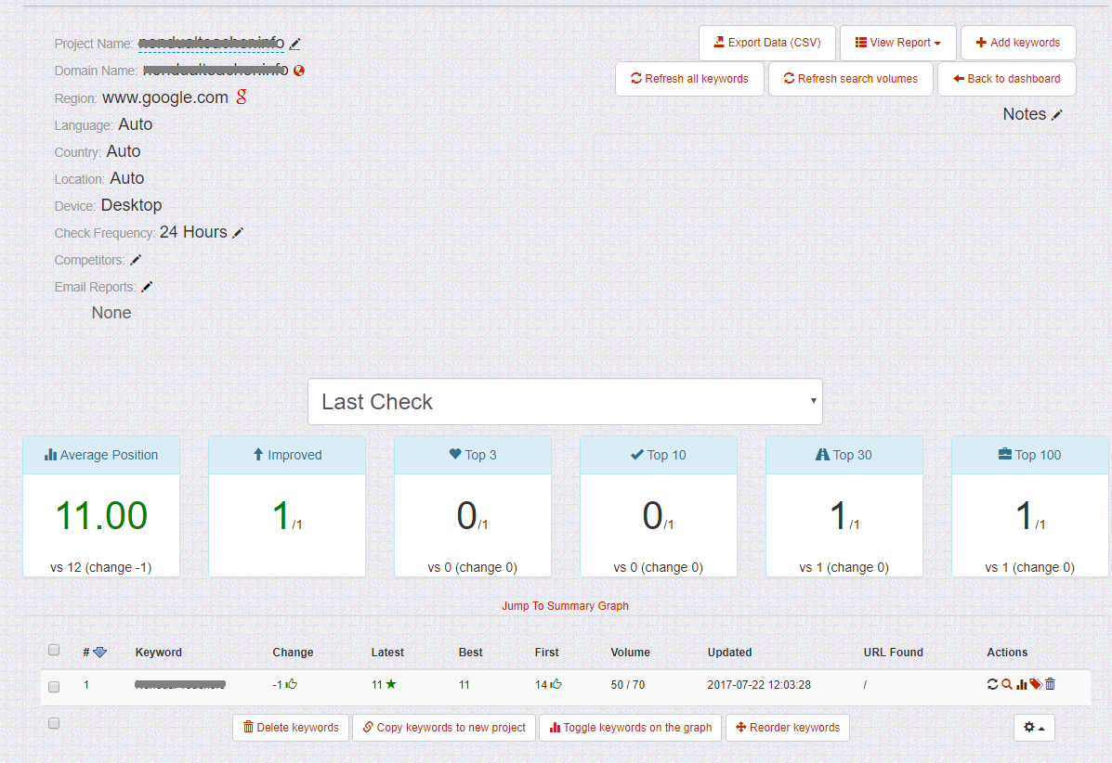The height and width of the screenshot is (763, 1112).
Task: Open bar chart icon in keyword row actions
Action: (x=1021, y=684)
